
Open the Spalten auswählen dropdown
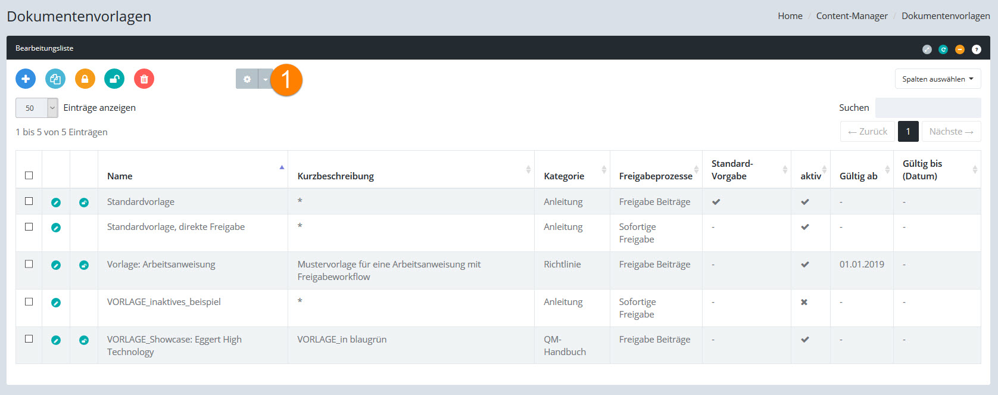coord(937,79)
